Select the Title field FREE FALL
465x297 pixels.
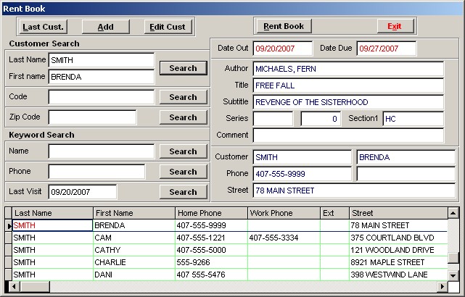tap(348, 85)
